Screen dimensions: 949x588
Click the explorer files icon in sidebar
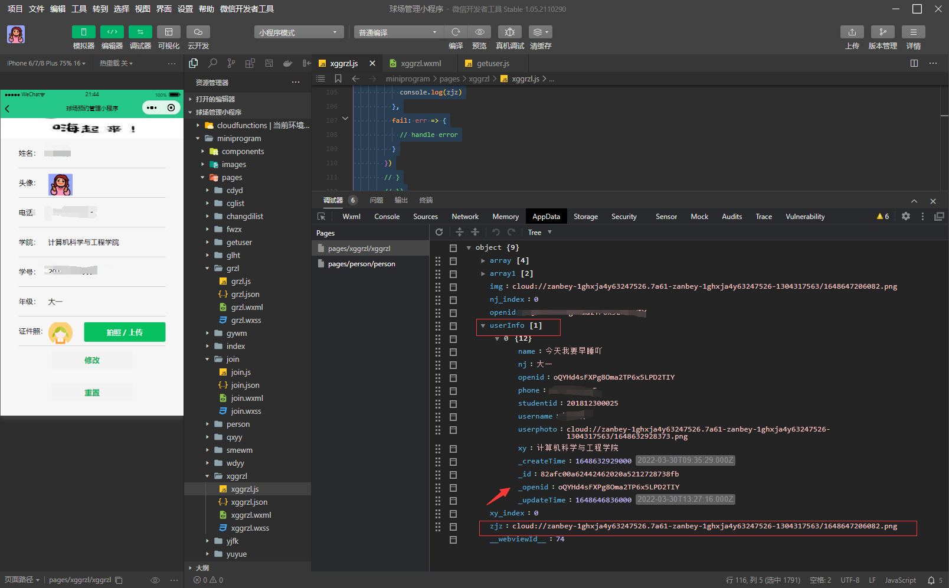pyautogui.click(x=194, y=63)
